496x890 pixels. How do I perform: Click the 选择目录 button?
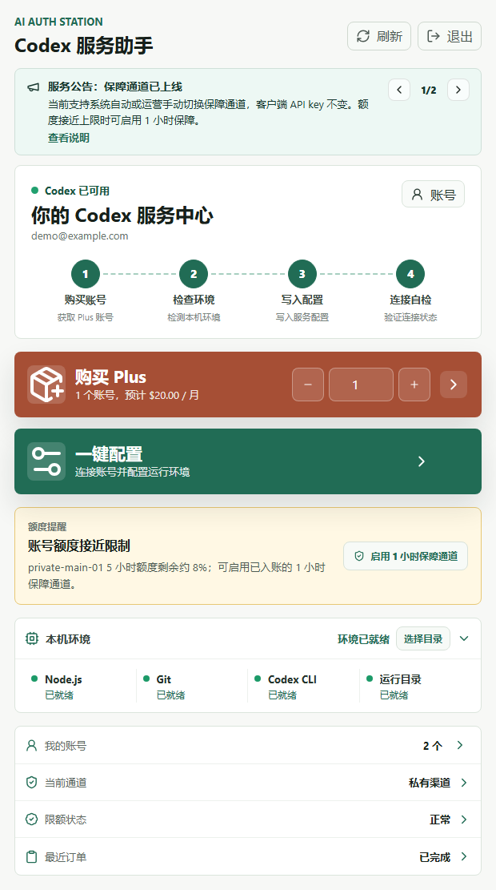(x=423, y=638)
